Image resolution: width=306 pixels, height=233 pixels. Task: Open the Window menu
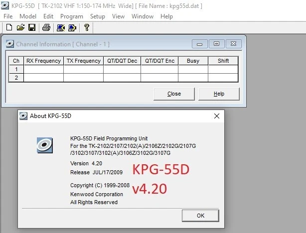click(143, 16)
